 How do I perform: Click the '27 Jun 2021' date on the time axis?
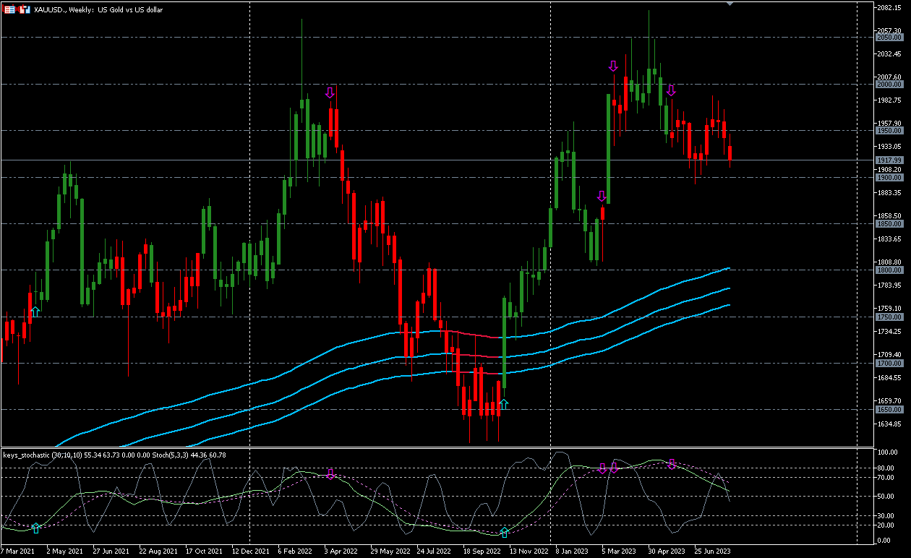110,551
